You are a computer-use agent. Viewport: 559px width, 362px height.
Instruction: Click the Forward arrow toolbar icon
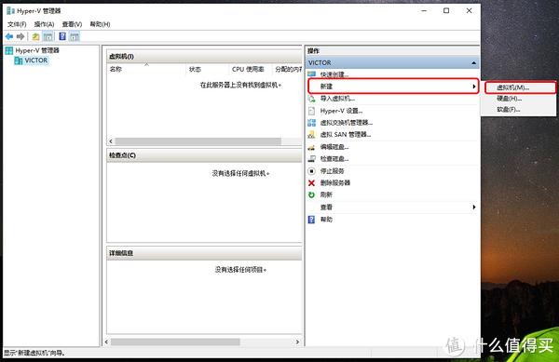click(x=20, y=36)
